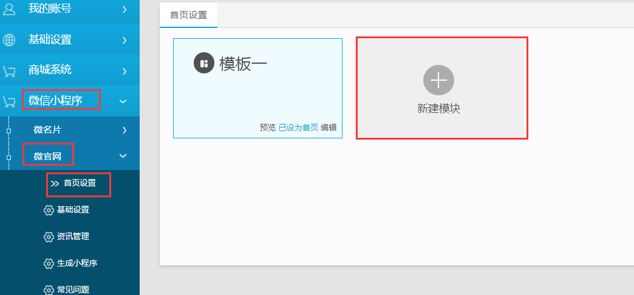Click the 新建模块 label
Viewport: 634px width, 295px height.
(438, 109)
